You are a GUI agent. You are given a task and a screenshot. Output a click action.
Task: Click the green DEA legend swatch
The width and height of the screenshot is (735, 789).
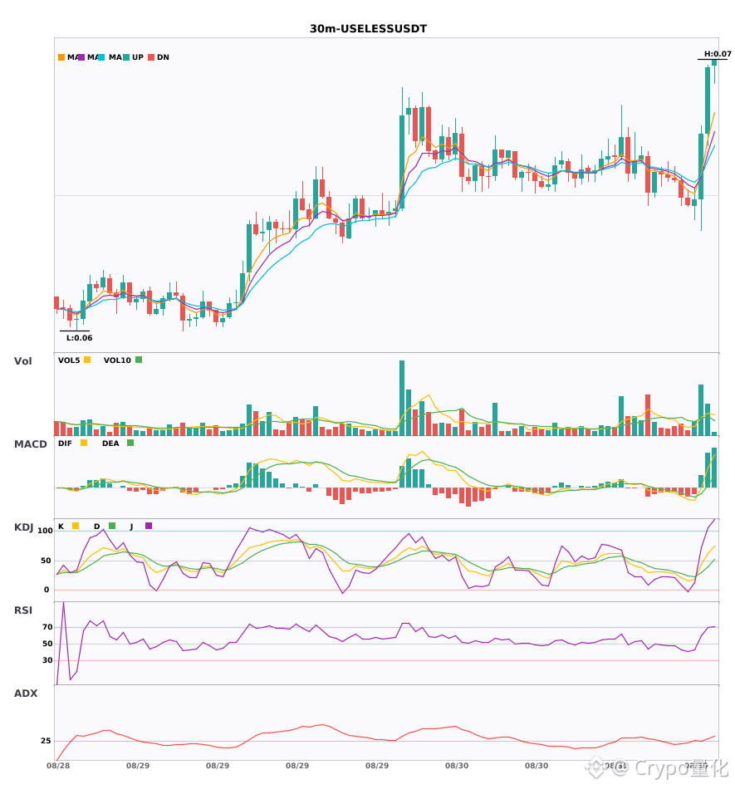pyautogui.click(x=130, y=443)
